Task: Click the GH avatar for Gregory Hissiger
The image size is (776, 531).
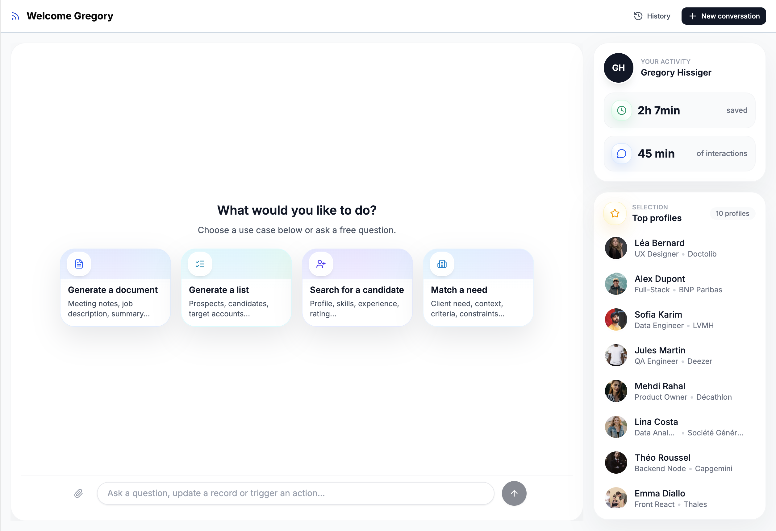Action: (618, 68)
